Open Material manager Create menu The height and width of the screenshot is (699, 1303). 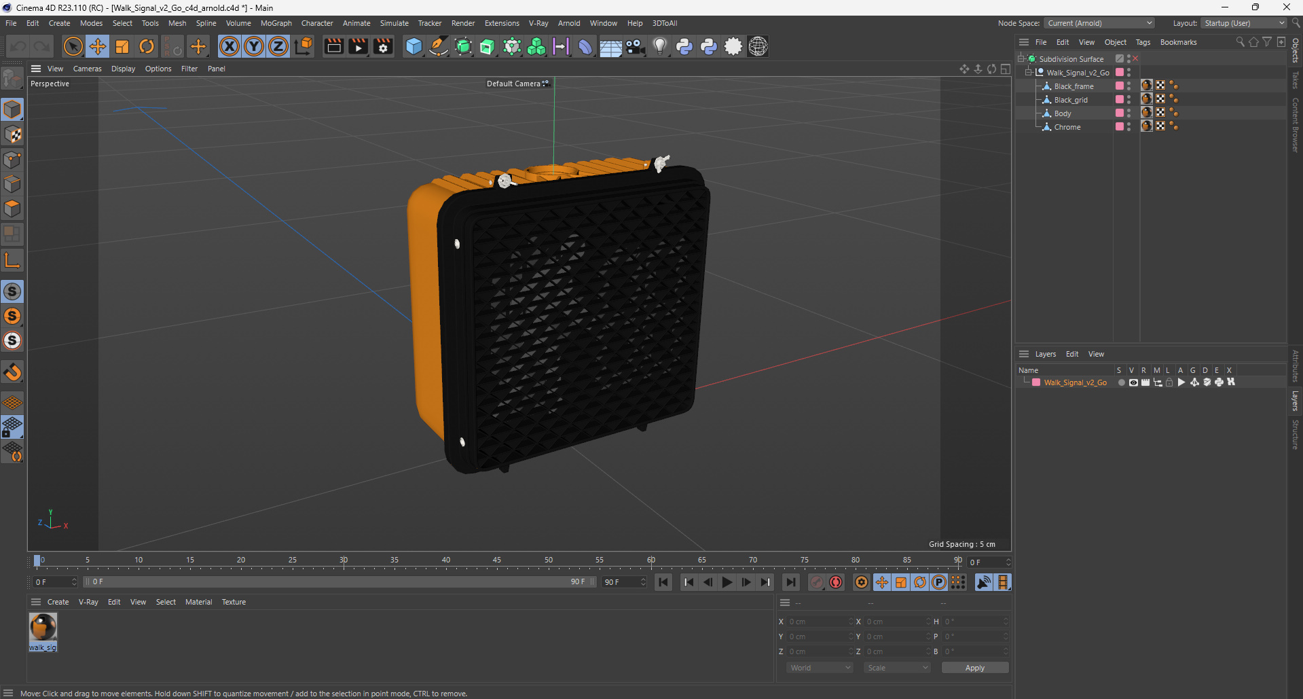coord(58,602)
